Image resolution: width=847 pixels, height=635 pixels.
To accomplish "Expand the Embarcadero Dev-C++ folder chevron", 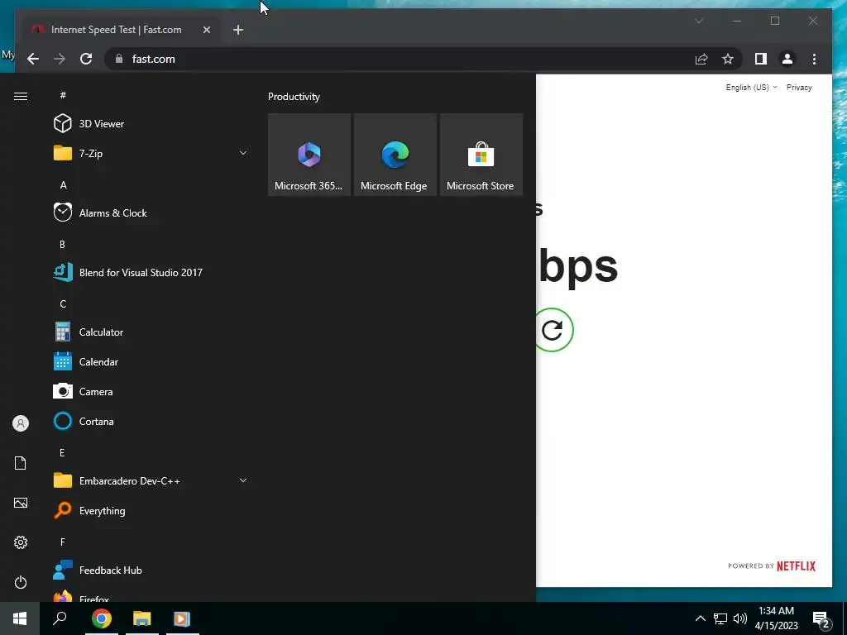I will point(243,480).
